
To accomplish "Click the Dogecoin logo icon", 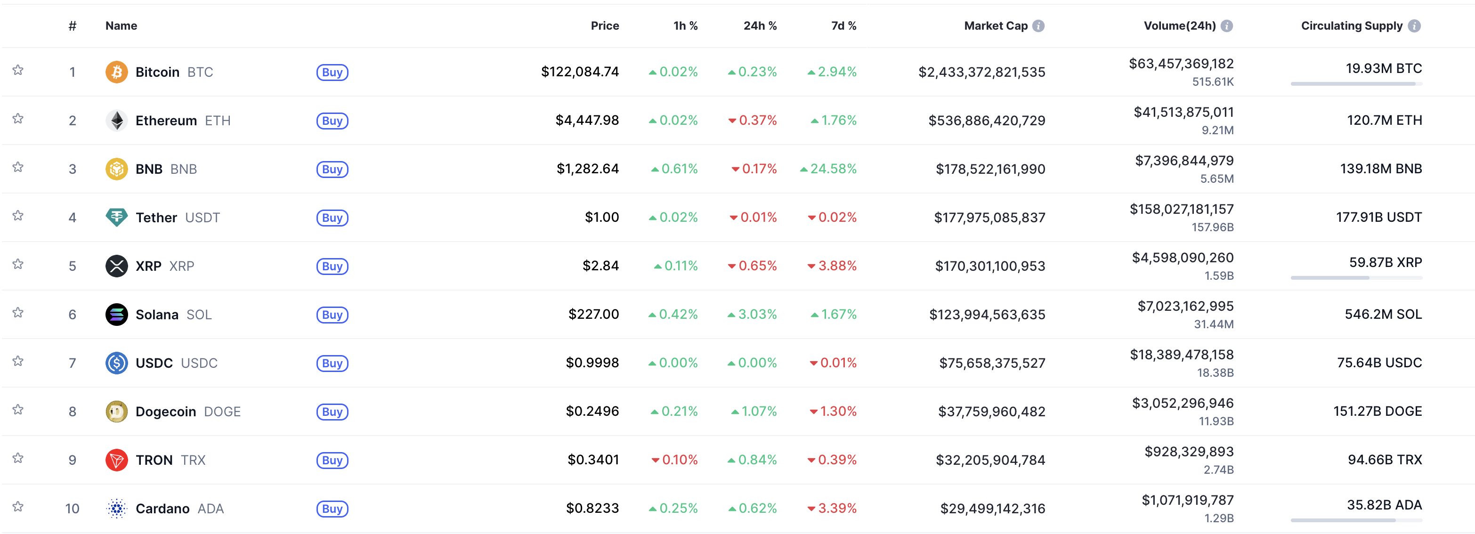I will 116,412.
